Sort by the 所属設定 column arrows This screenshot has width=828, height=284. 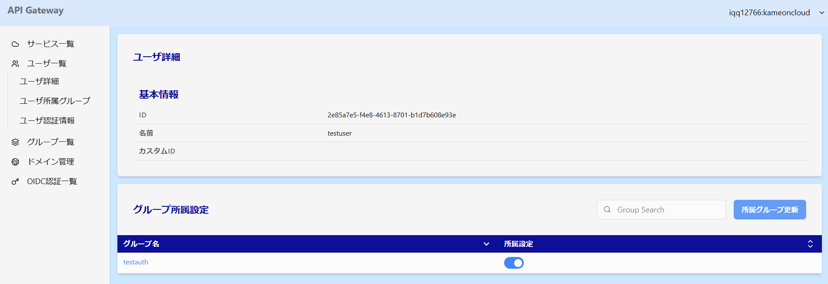tap(810, 244)
